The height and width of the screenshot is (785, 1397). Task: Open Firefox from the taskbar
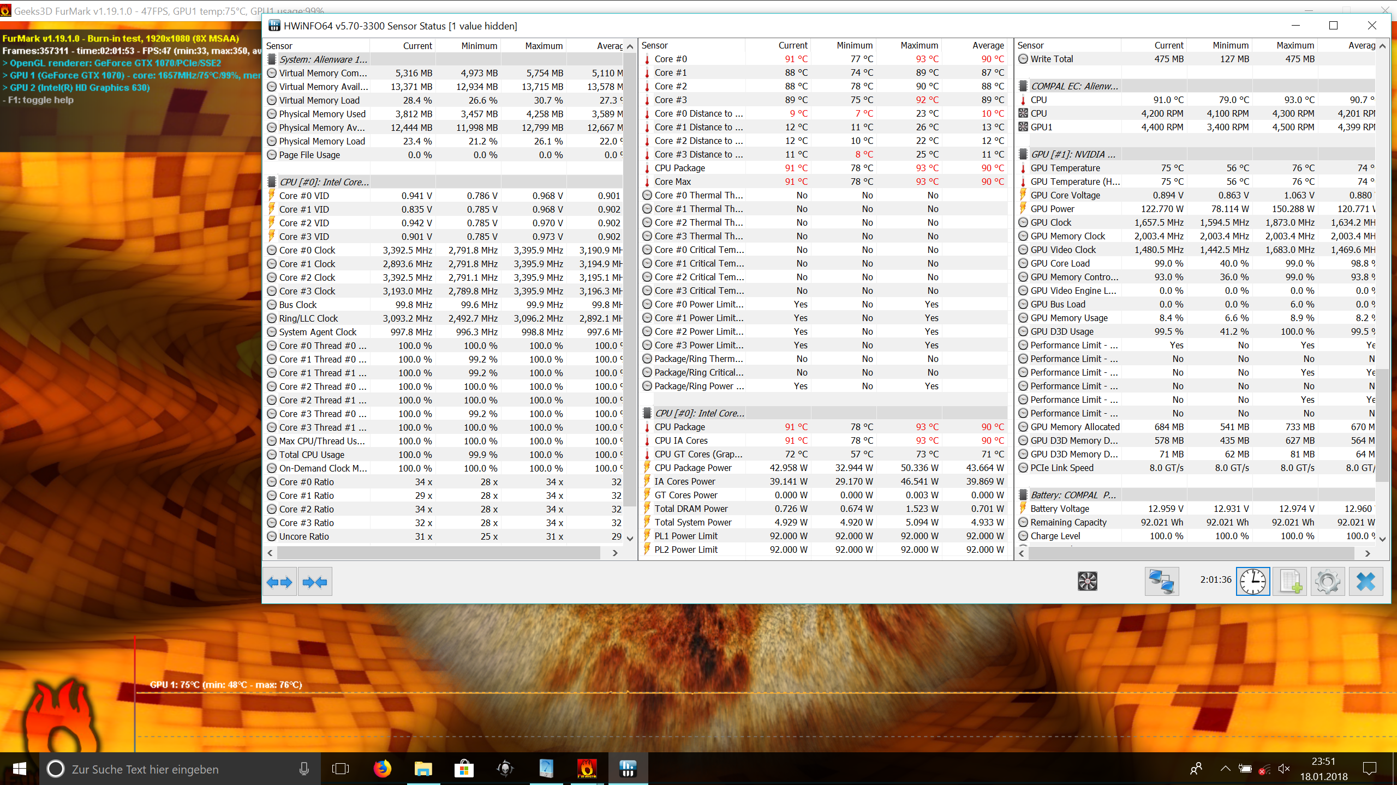(382, 769)
